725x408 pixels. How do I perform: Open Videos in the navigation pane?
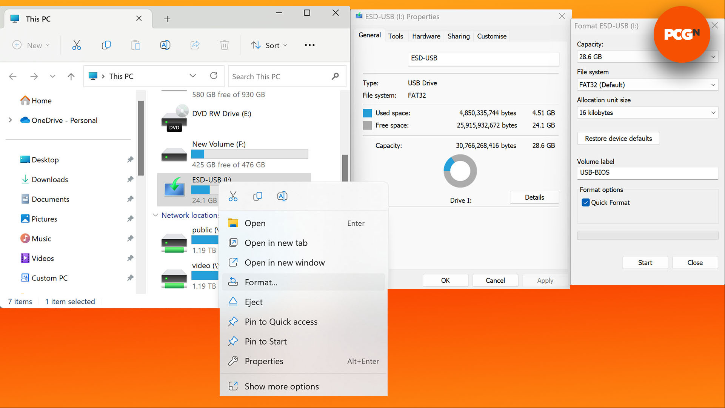[x=37, y=259]
